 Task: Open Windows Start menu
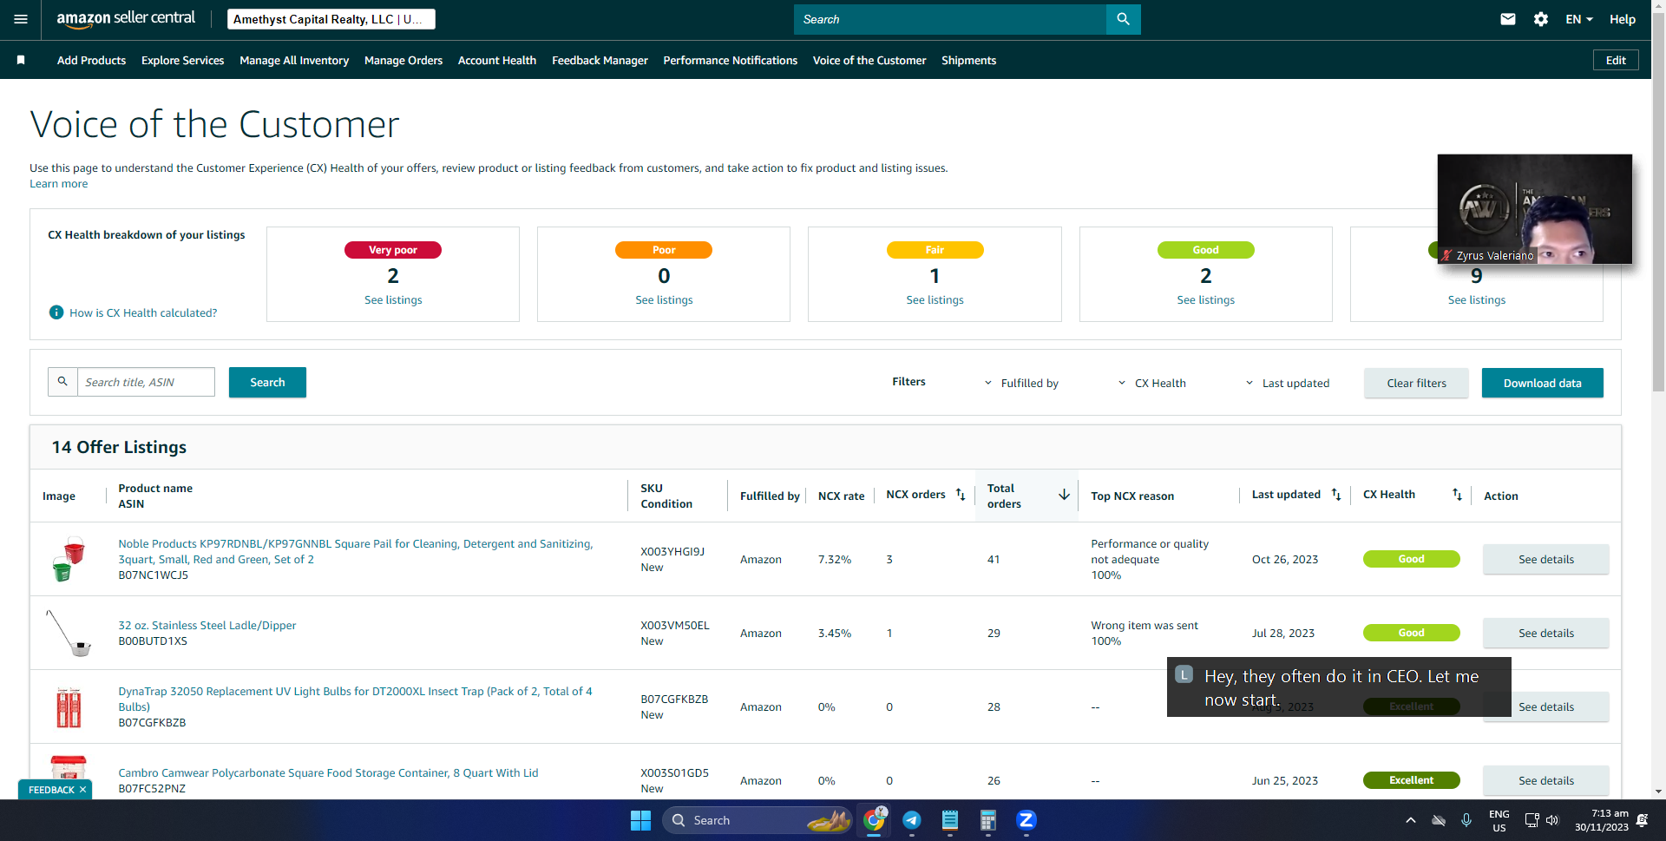pos(640,820)
